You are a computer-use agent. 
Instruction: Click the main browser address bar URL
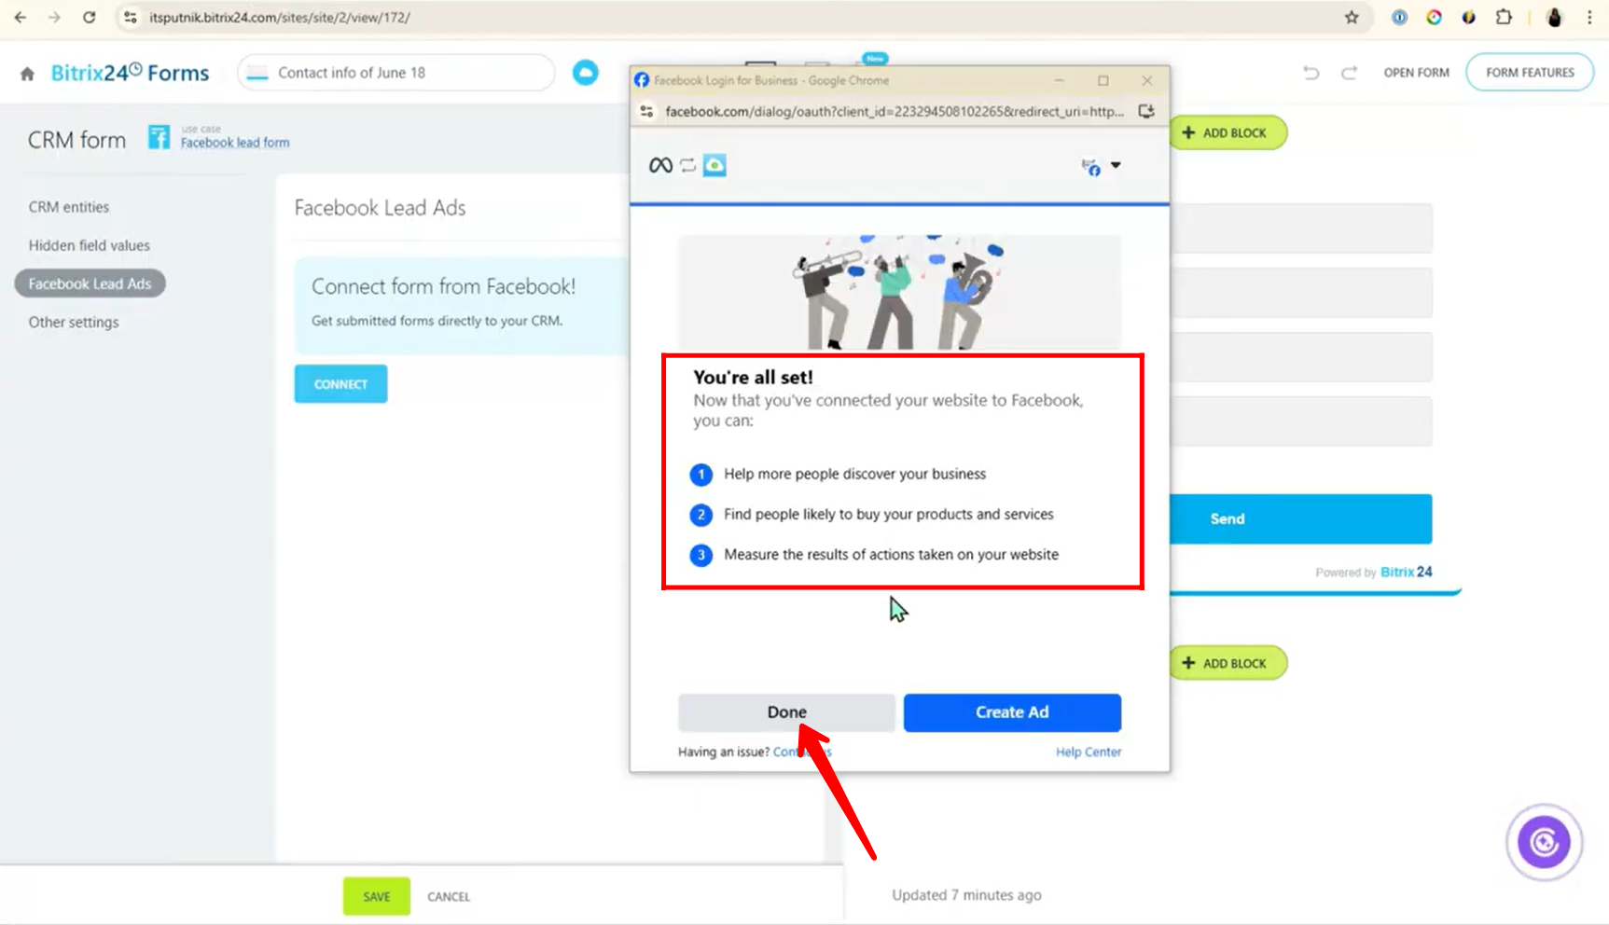point(280,18)
